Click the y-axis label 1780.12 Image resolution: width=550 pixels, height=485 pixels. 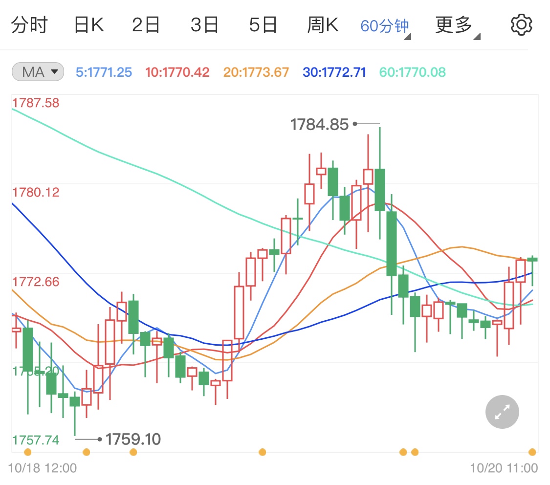click(x=36, y=192)
